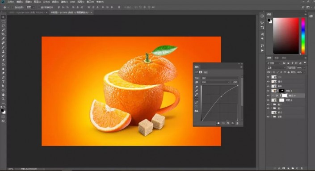Toggle visibility of group 组 2
Viewport: 315px width, 171px height.
point(268,104)
